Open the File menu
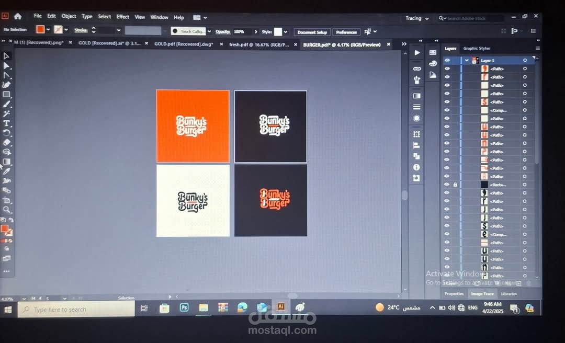 point(38,16)
